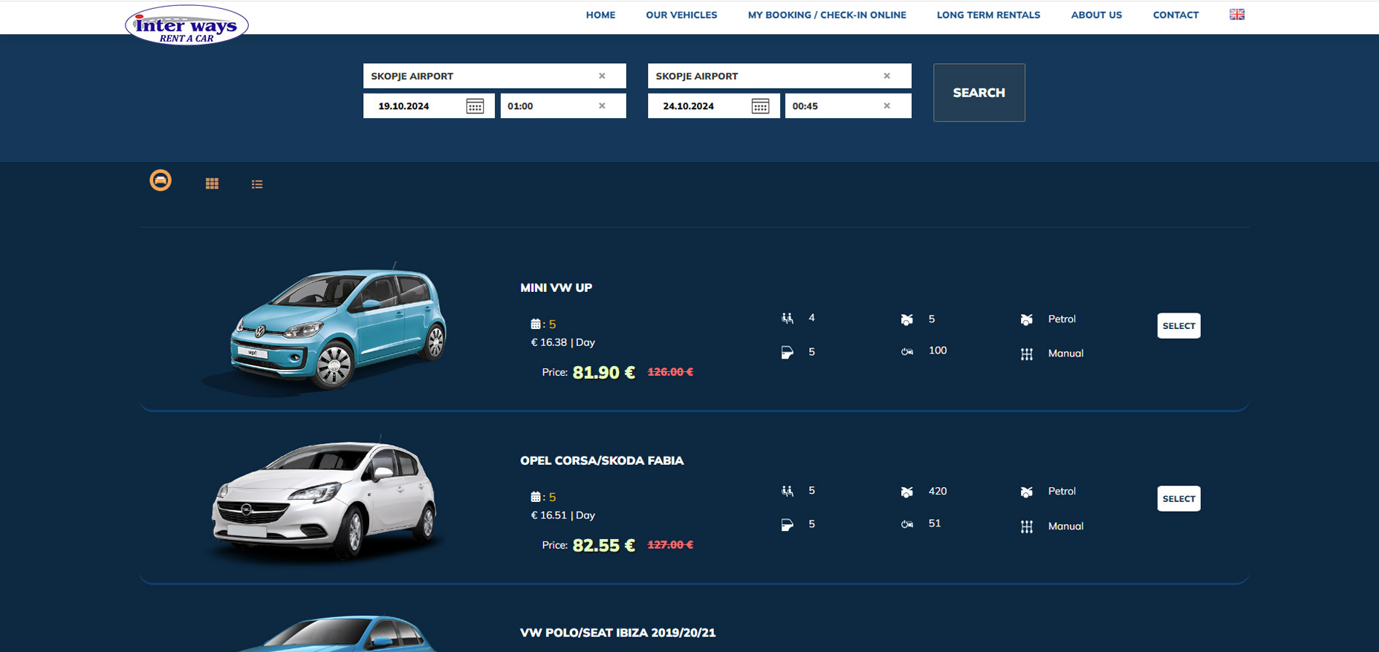
Task: Open the return date calendar icon
Action: (x=760, y=106)
